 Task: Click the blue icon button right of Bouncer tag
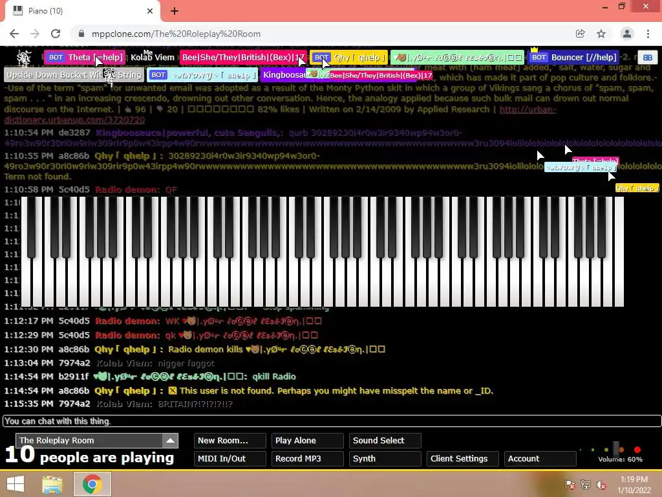click(648, 58)
